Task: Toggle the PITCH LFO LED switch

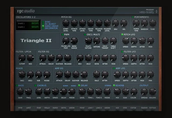Action: coord(122,35)
